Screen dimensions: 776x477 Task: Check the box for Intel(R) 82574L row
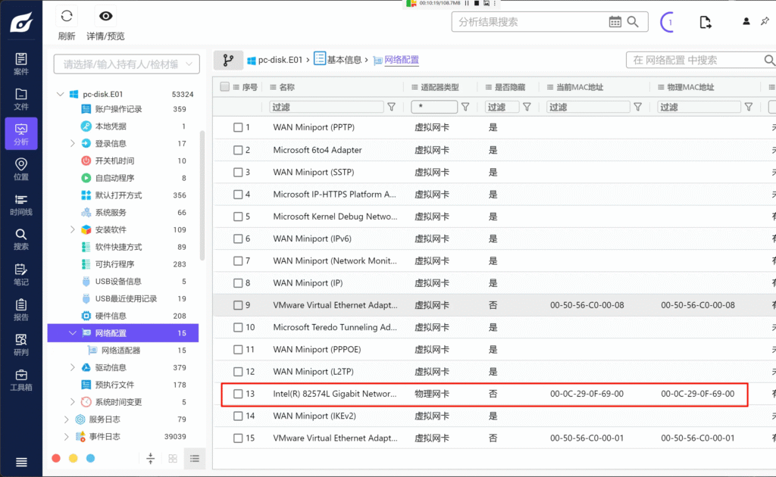[x=238, y=394]
